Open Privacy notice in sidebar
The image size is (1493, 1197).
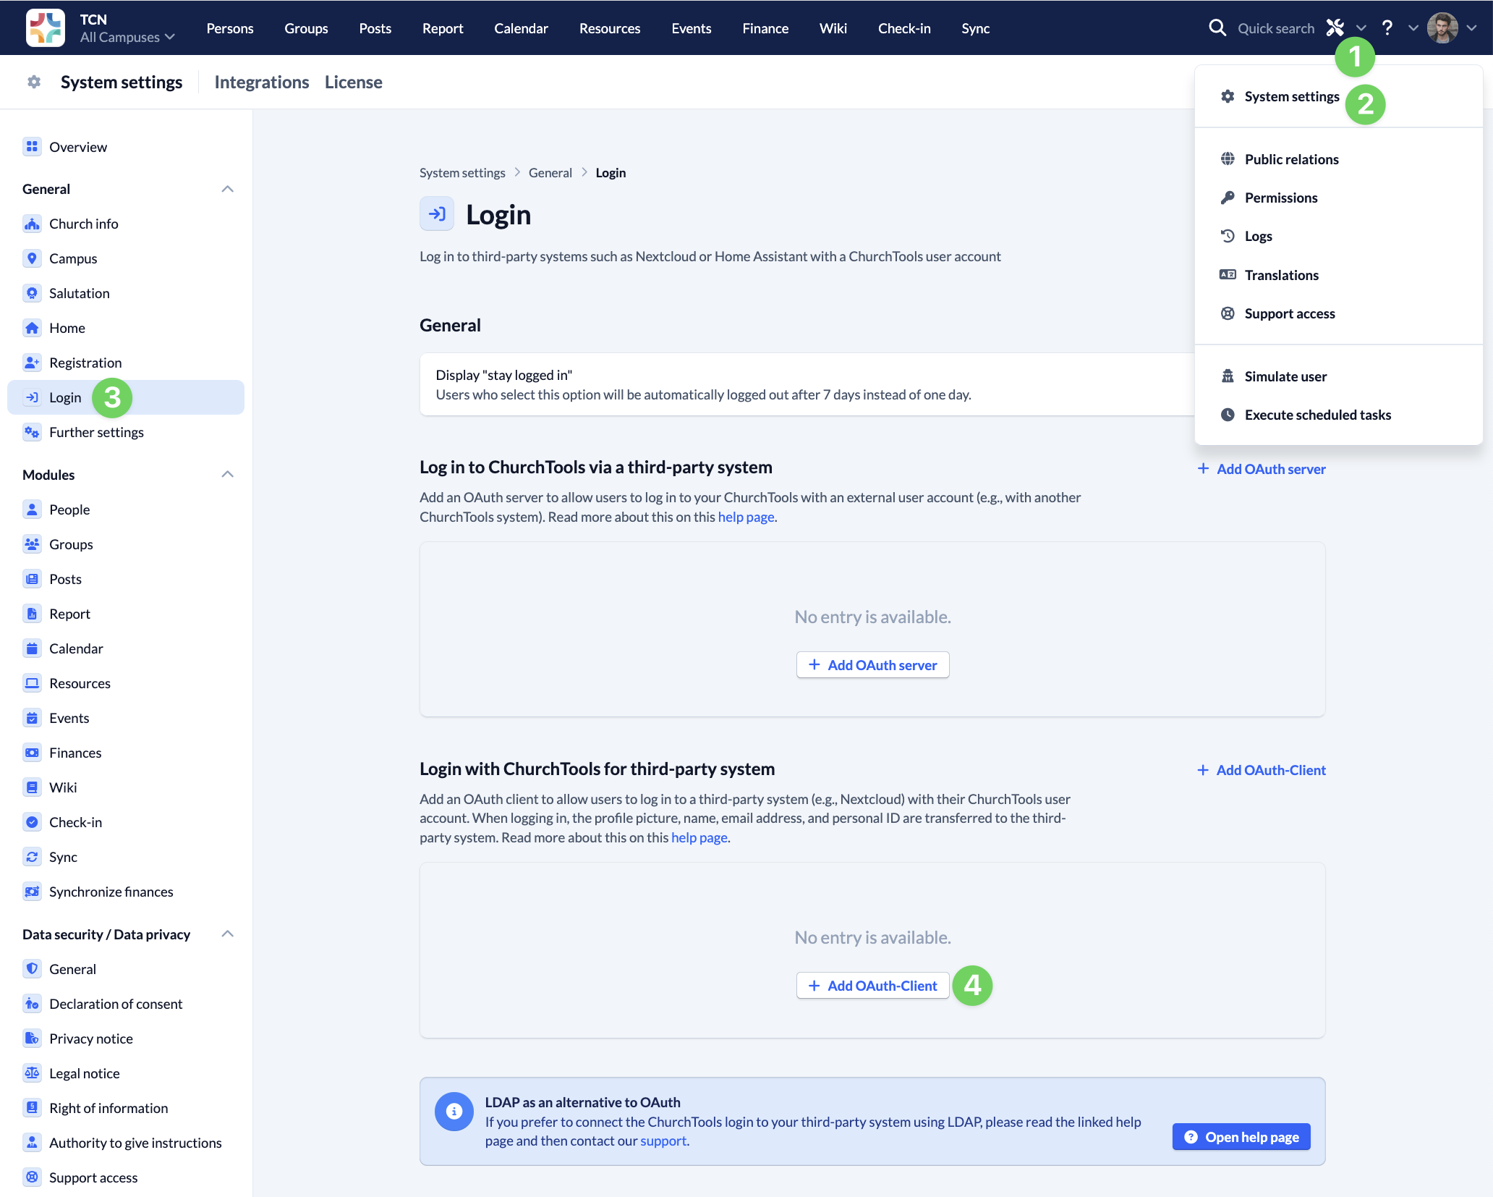(x=126, y=1039)
